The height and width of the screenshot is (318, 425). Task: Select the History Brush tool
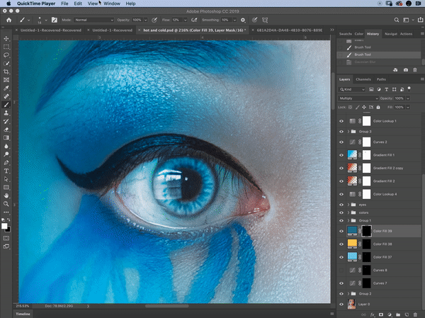point(6,121)
